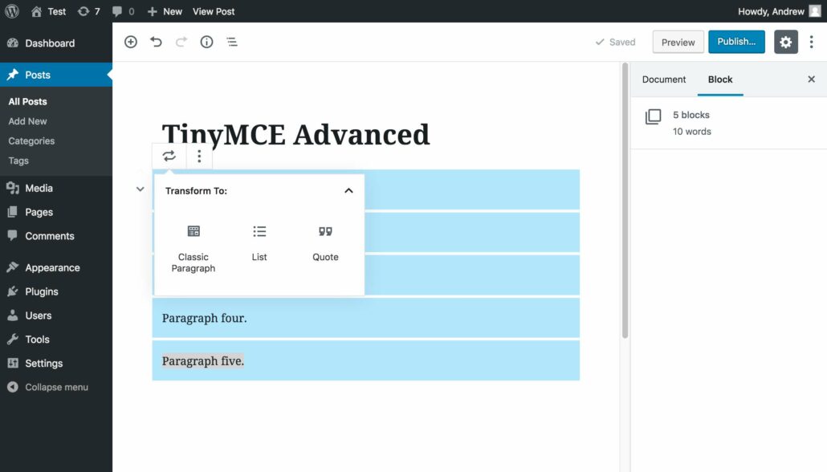Open the block's more options menu
Screen dimensions: 827x472
(199, 156)
